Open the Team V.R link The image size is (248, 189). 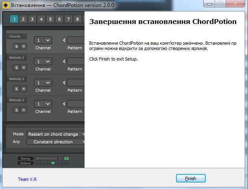tap(27, 179)
